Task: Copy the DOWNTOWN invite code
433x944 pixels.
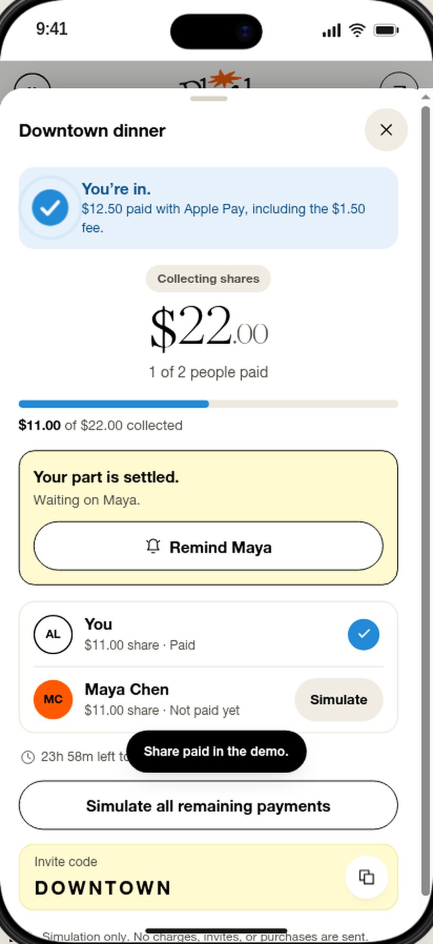Action: (x=366, y=877)
